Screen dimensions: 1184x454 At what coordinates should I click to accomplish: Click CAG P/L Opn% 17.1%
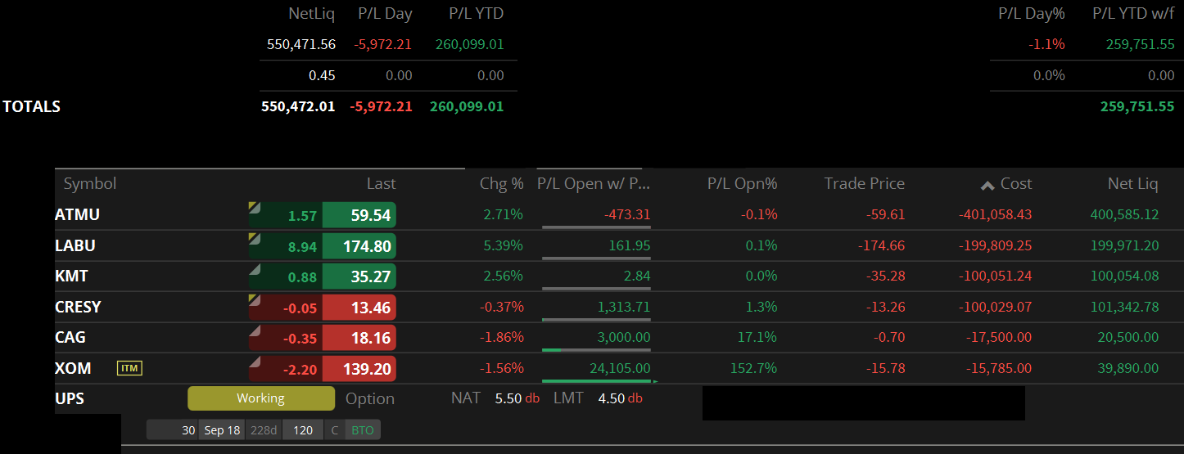tap(757, 337)
